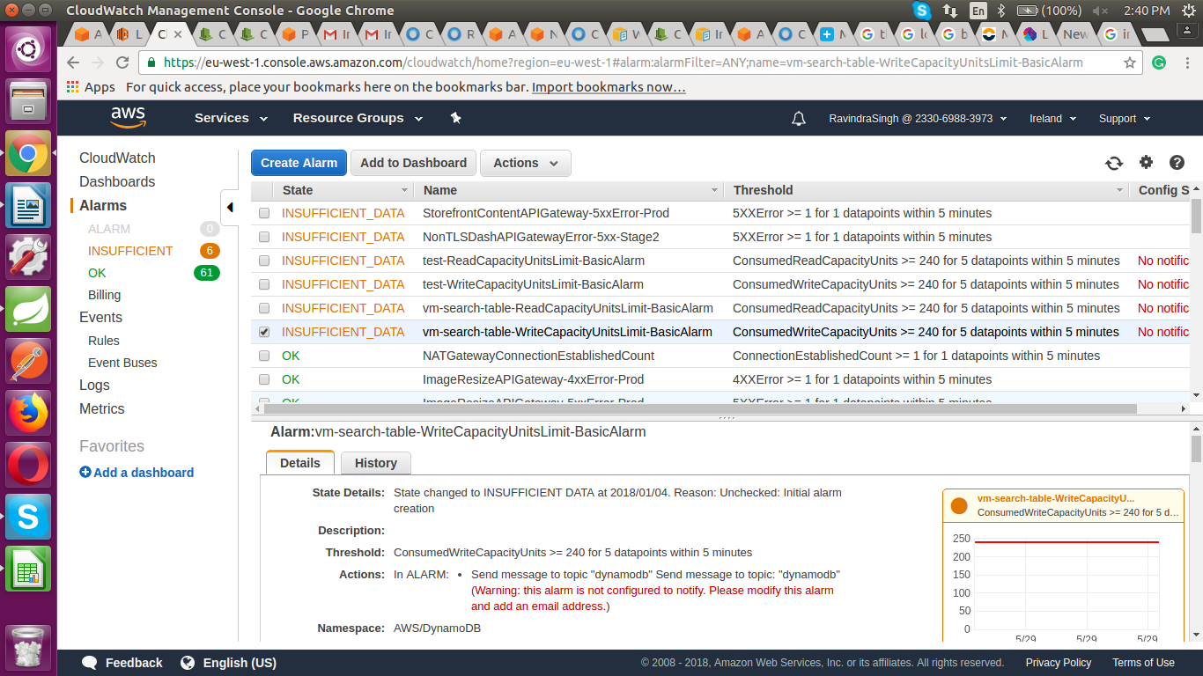Click the Create Alarm button
Viewport: 1203px width, 676px height.
pyautogui.click(x=299, y=163)
